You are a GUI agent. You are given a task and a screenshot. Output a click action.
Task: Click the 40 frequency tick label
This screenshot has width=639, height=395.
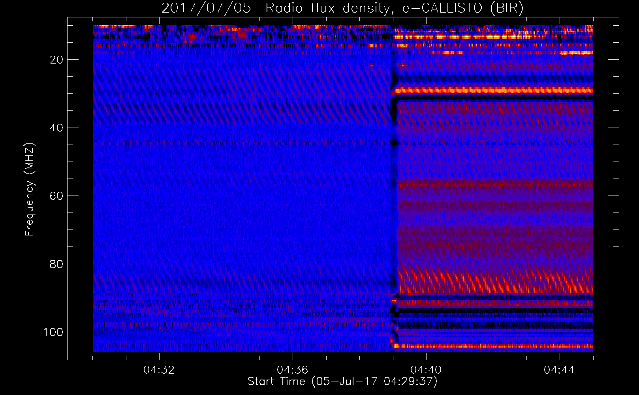pyautogui.click(x=57, y=128)
